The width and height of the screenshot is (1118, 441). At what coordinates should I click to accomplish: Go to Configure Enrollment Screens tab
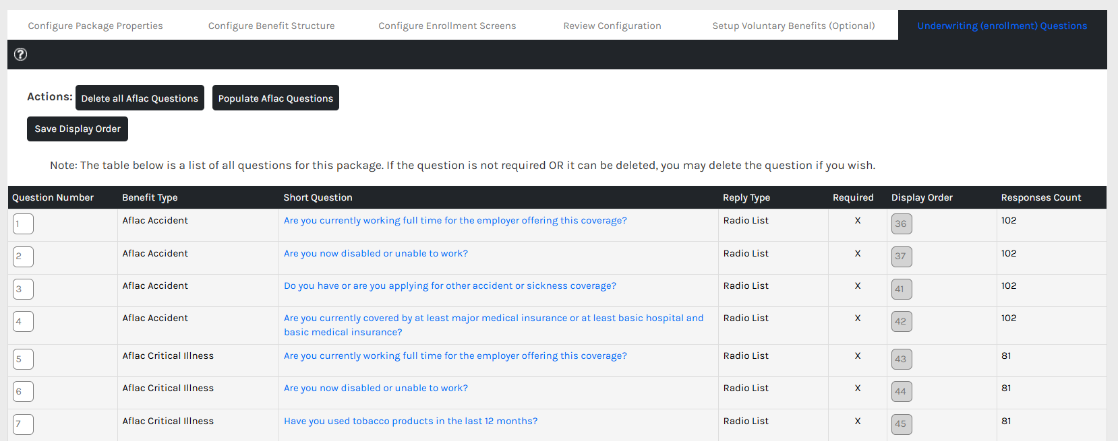point(446,26)
